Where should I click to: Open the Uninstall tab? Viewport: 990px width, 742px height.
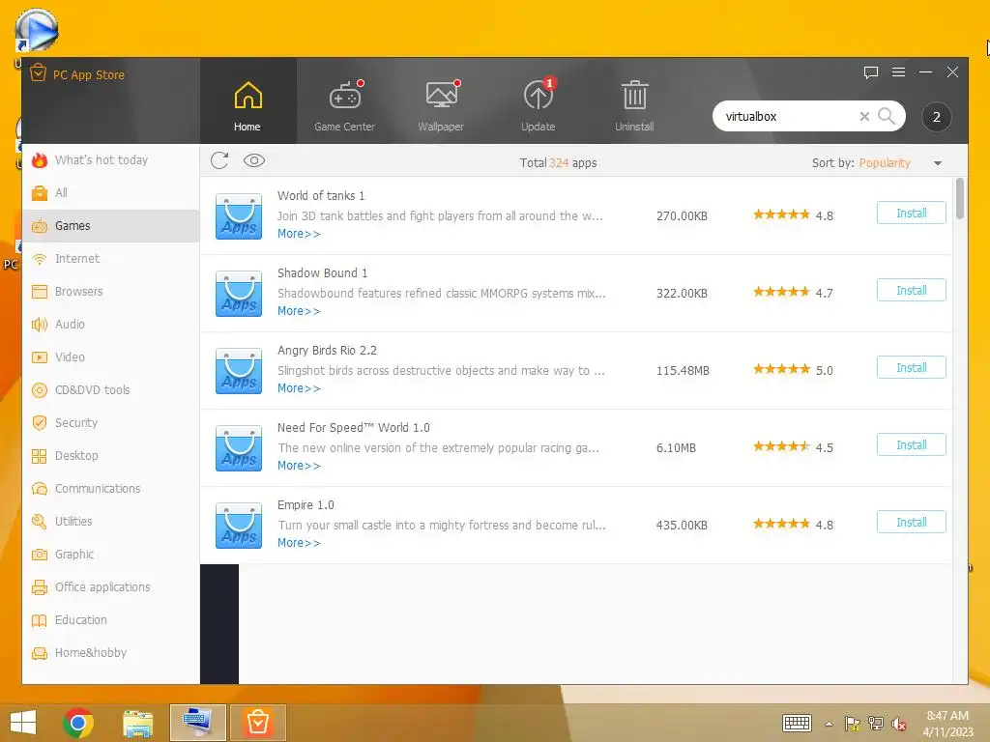tap(634, 105)
